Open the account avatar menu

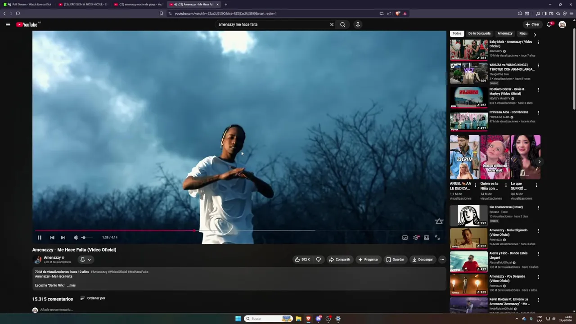click(562, 24)
